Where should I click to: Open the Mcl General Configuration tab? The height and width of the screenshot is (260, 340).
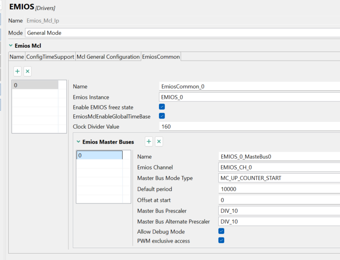point(108,57)
